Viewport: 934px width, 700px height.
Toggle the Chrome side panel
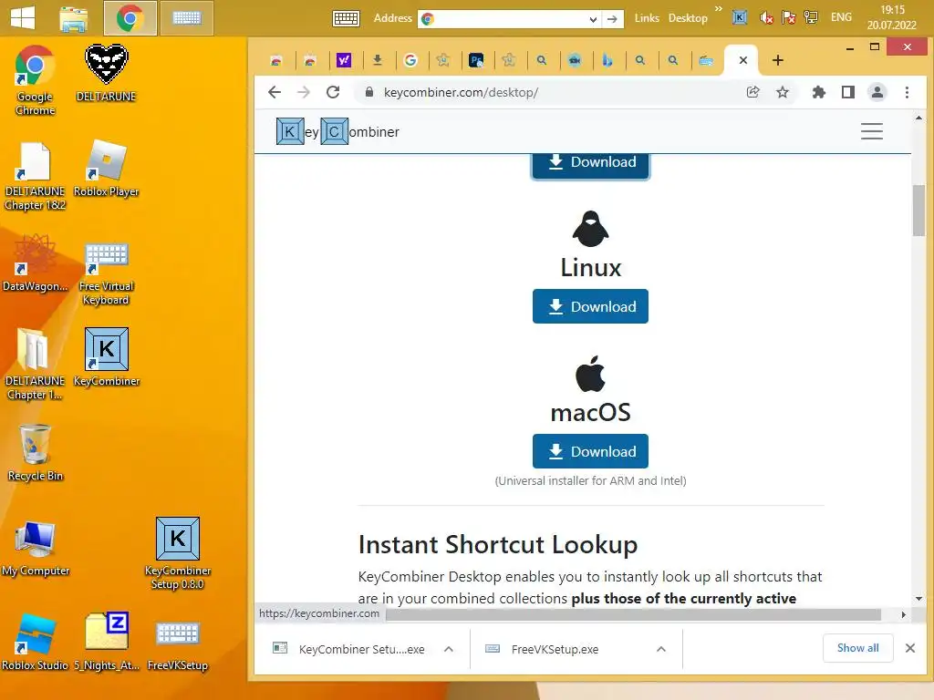click(847, 92)
